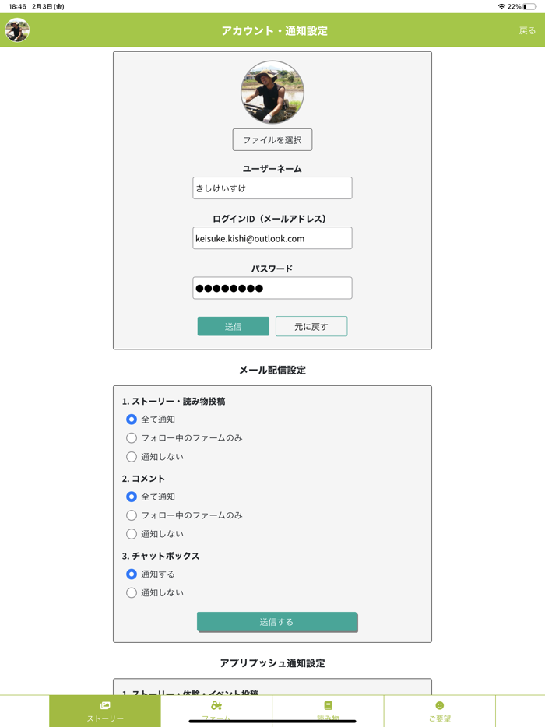545x727 pixels.
Task: Open the Farm tab tractor icon
Action: [x=216, y=705]
